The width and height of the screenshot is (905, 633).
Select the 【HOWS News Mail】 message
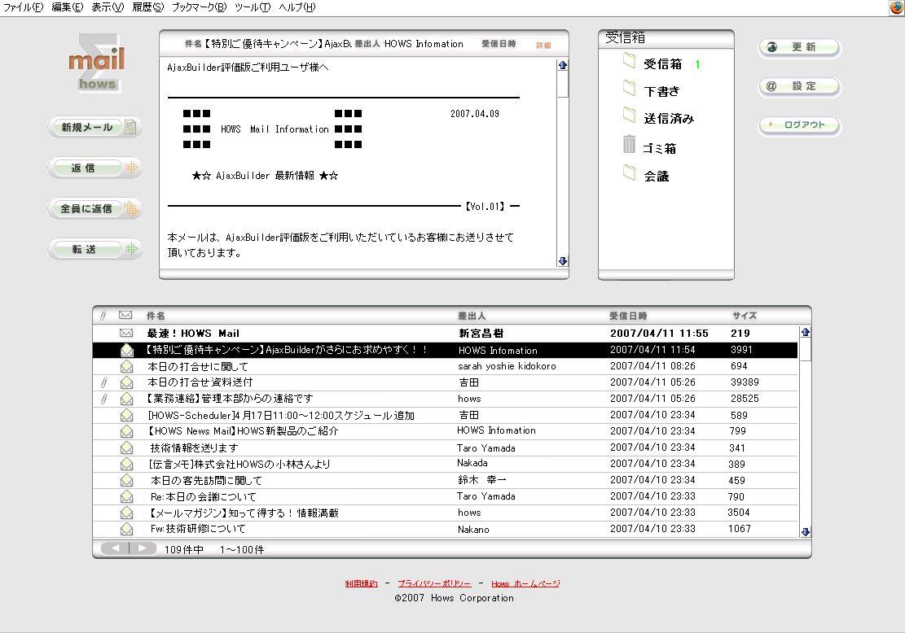pos(445,431)
